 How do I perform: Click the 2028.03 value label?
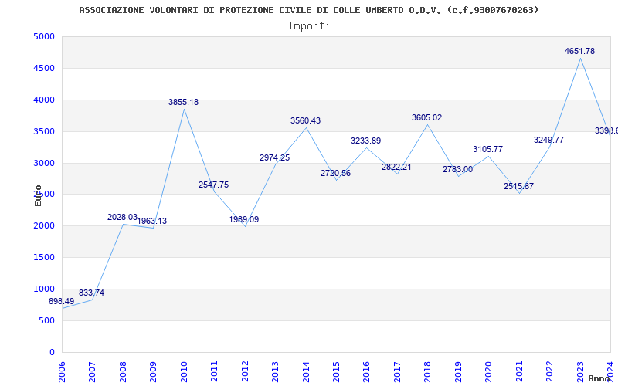122,217
